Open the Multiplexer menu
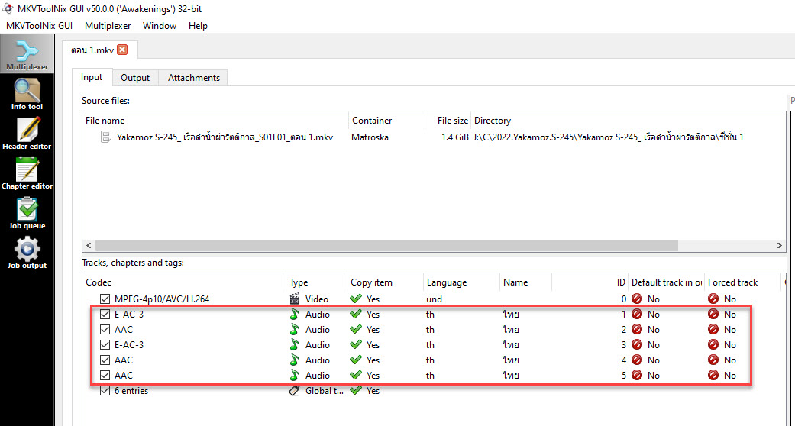The width and height of the screenshot is (795, 426). pyautogui.click(x=108, y=26)
